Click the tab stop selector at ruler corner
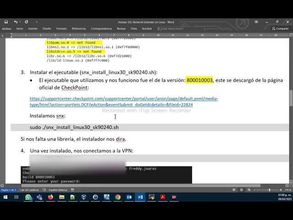The width and height of the screenshot is (293, 220). click(x=3, y=35)
